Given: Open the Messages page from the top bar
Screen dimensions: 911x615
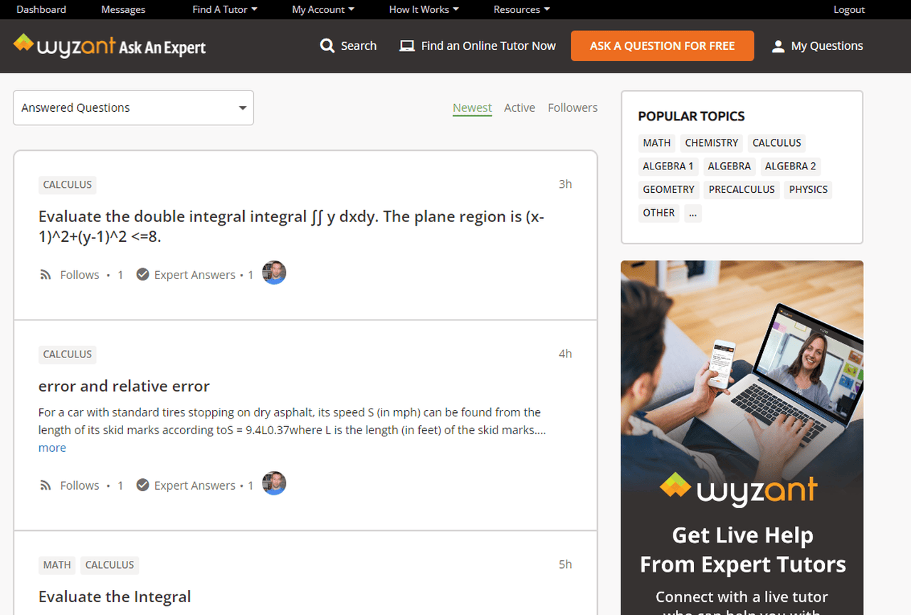Looking at the screenshot, I should (122, 9).
